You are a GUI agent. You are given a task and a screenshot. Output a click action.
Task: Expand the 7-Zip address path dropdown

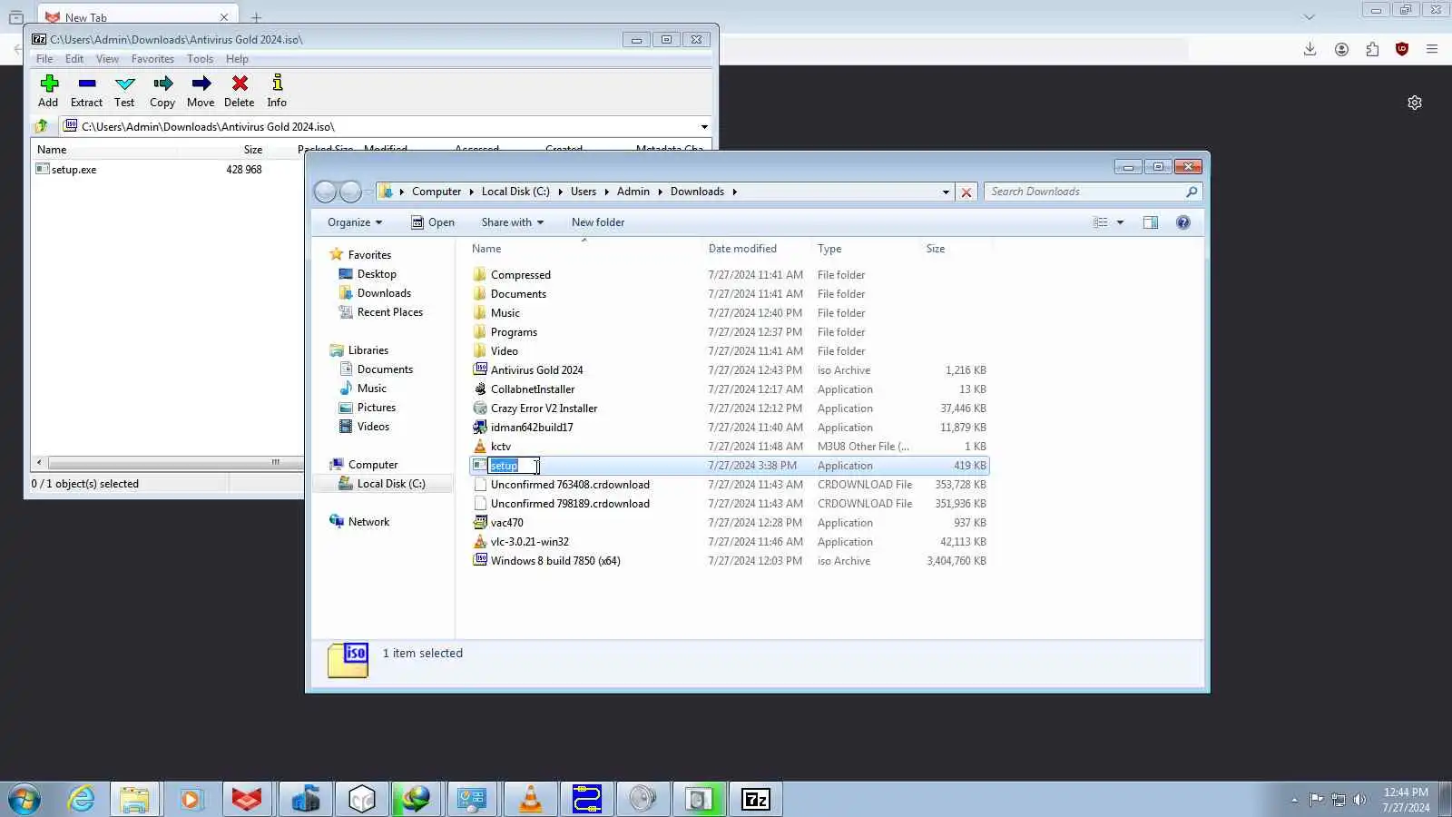pos(704,127)
